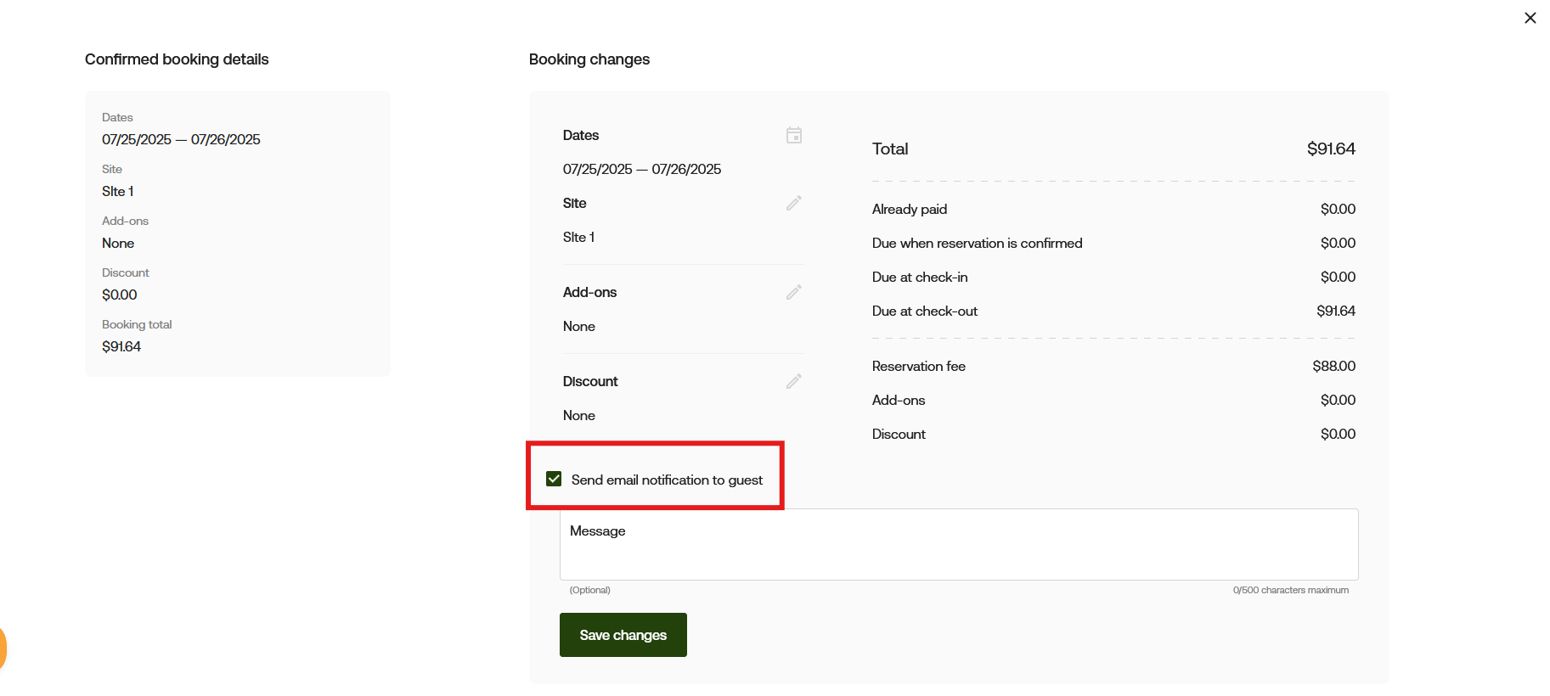Viewport: 1550px width, 696px height.
Task: Focus the Message text field
Action: pyautogui.click(x=959, y=544)
